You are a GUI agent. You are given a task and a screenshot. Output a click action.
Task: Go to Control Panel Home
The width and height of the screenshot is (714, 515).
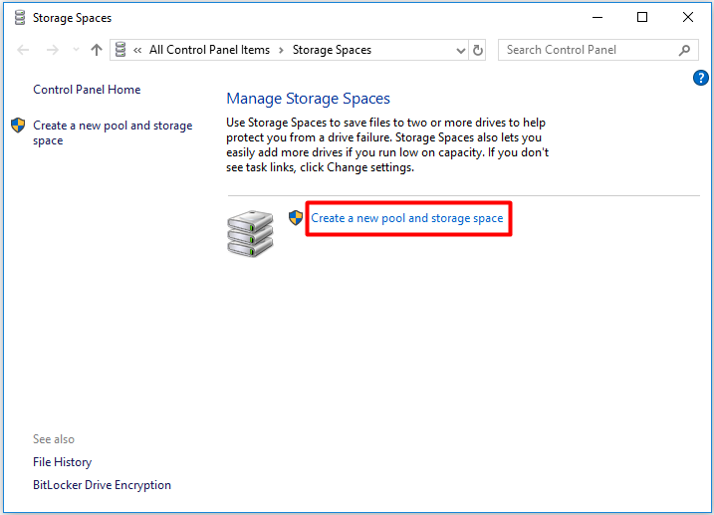pyautogui.click(x=87, y=90)
